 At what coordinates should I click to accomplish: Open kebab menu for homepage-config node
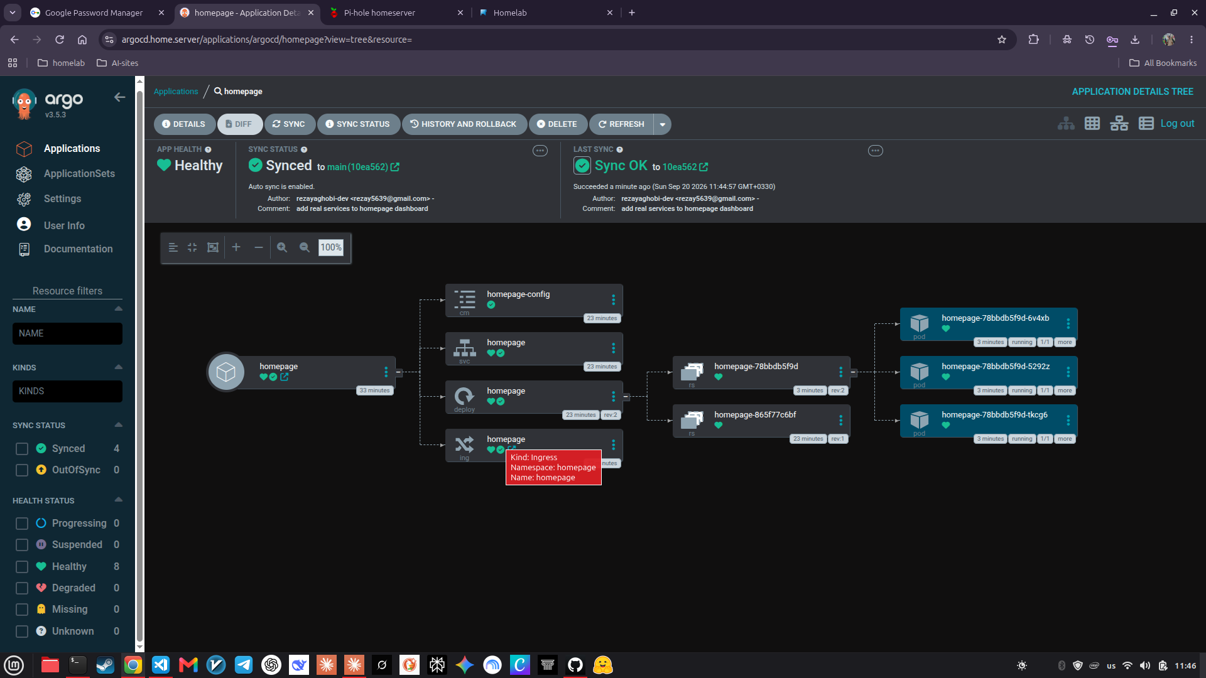pos(614,300)
